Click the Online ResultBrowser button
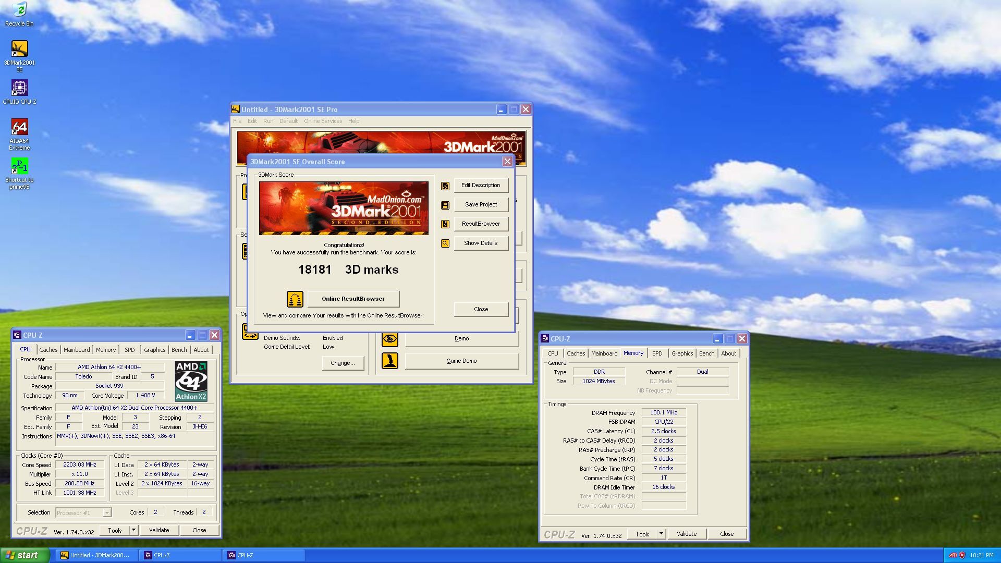 [x=353, y=299]
